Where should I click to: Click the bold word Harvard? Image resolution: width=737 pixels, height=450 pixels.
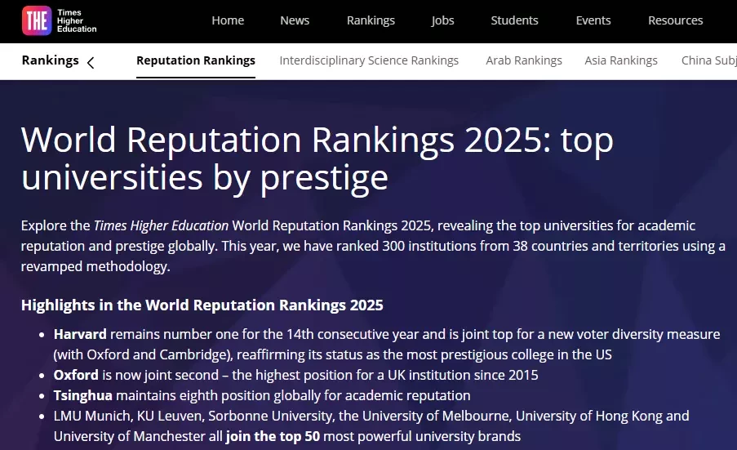(80, 334)
